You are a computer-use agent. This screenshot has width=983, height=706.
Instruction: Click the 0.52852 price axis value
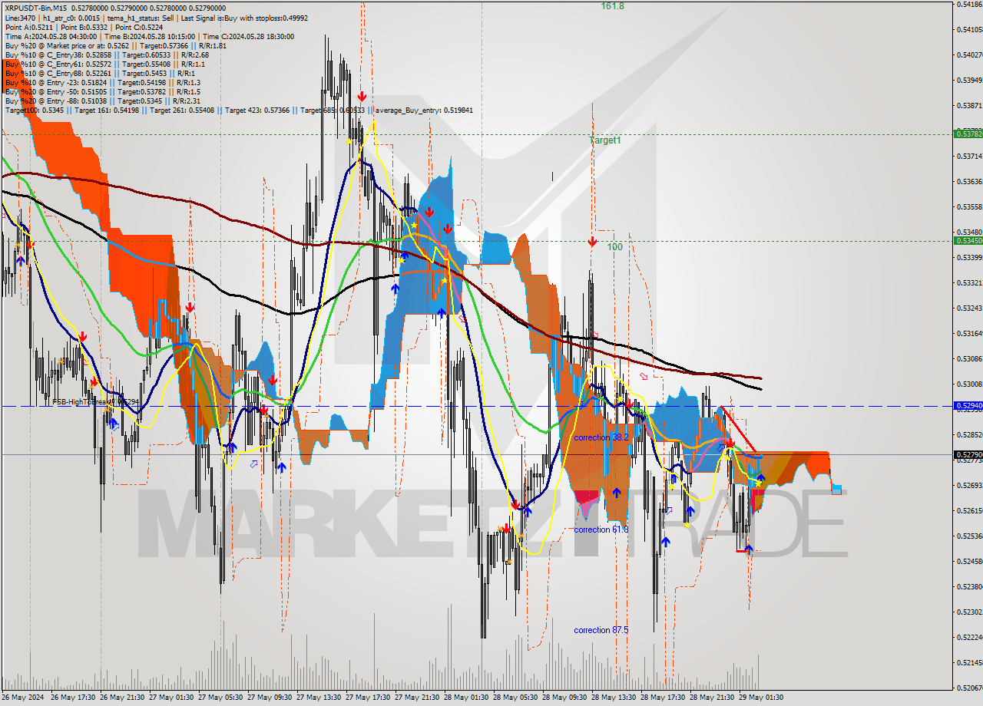(968, 435)
